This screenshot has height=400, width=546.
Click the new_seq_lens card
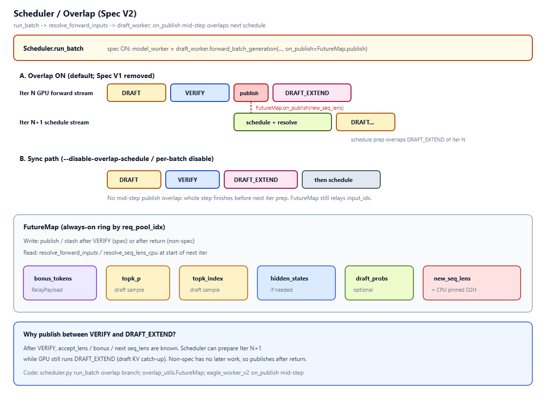(472, 283)
